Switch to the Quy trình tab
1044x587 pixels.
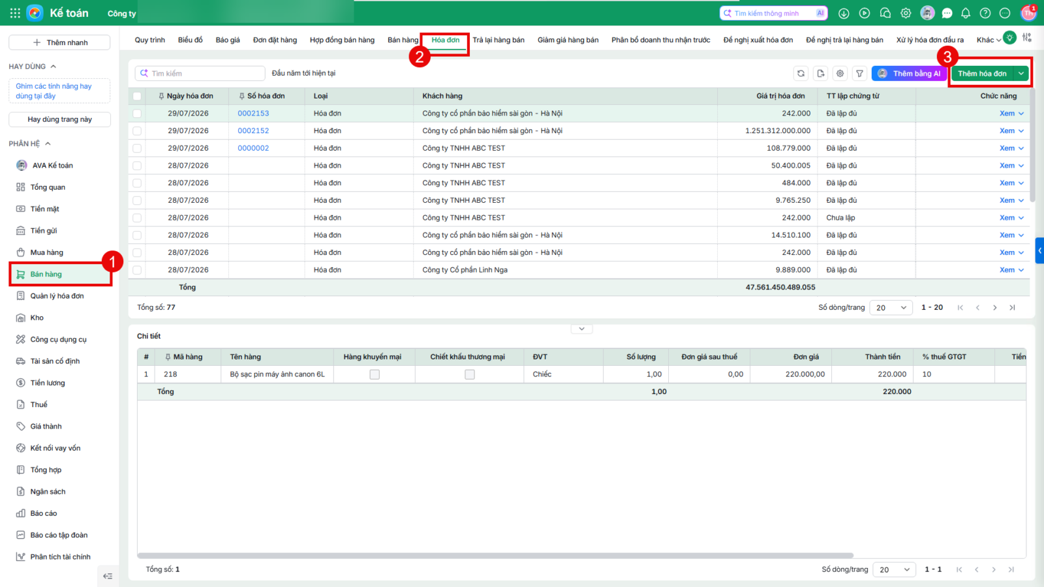(150, 40)
